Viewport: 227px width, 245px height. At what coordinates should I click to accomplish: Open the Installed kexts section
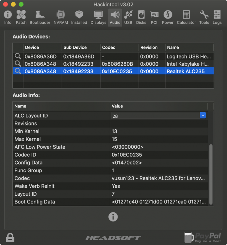(79, 17)
